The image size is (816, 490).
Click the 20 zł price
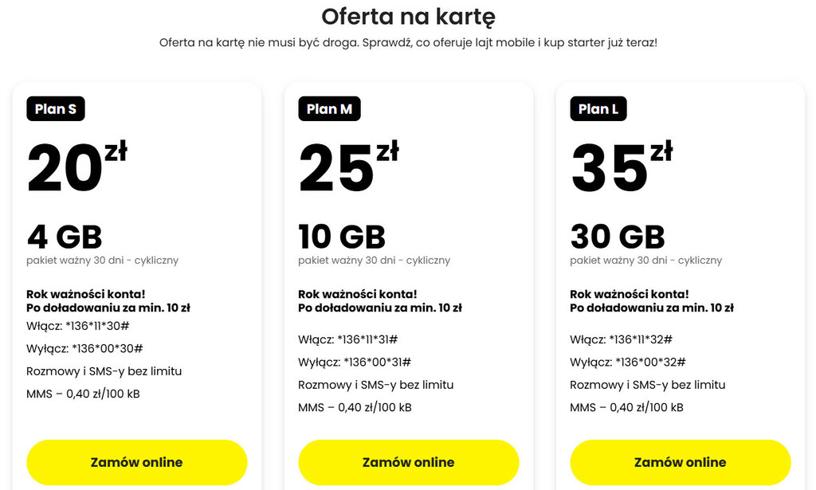pos(76,169)
